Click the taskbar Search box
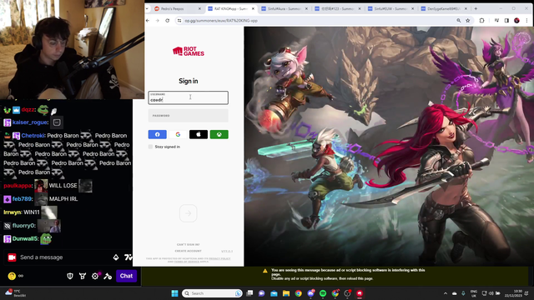Screen dimensions: 534x300 pyautogui.click(x=212, y=293)
